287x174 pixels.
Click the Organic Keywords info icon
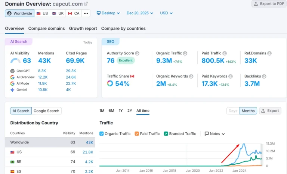tap(191, 76)
